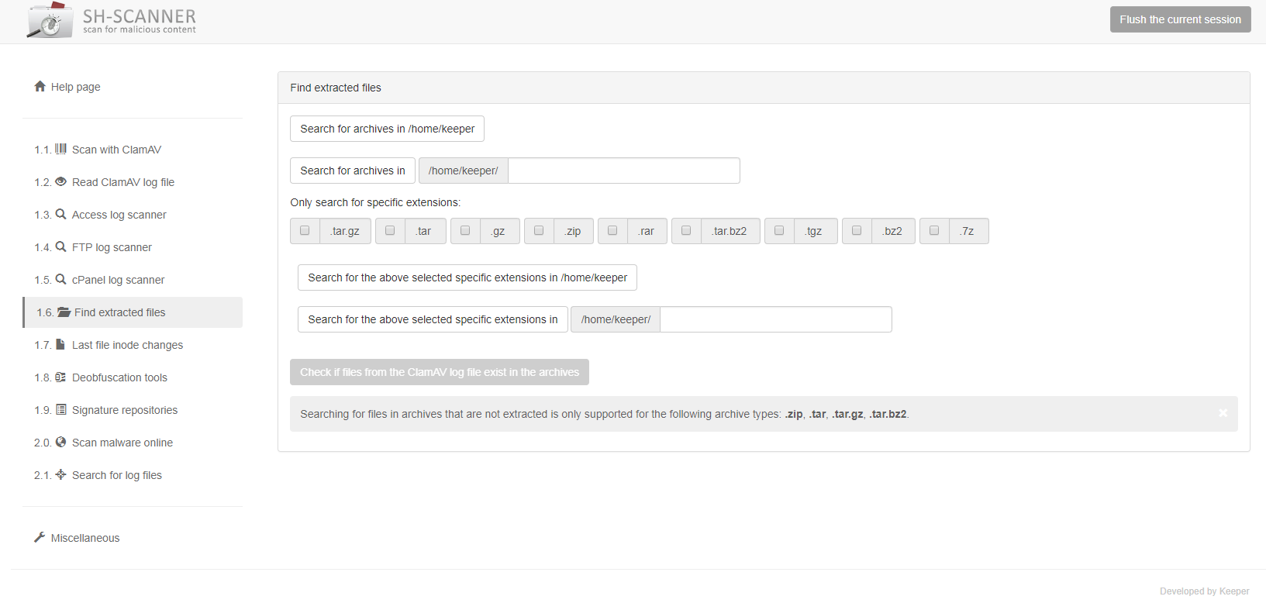Dismiss the archive types notice with the X
Image resolution: width=1266 pixels, height=610 pixels.
1223,413
